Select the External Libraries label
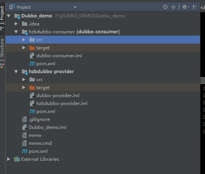The height and width of the screenshot is (174, 205). [x=40, y=159]
